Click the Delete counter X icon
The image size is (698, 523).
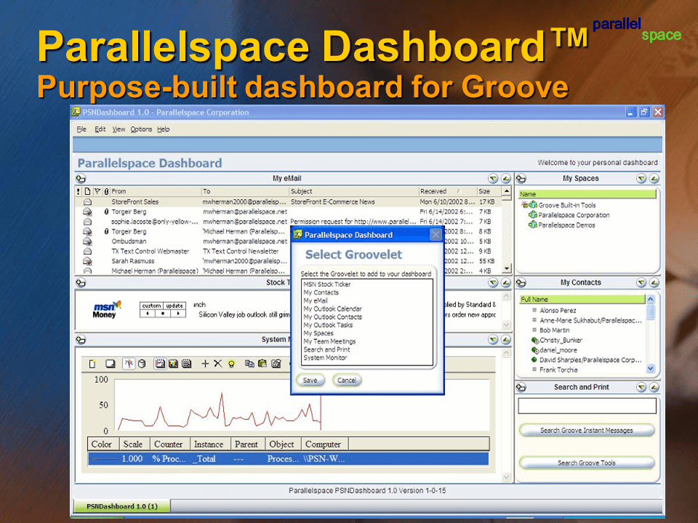point(217,364)
